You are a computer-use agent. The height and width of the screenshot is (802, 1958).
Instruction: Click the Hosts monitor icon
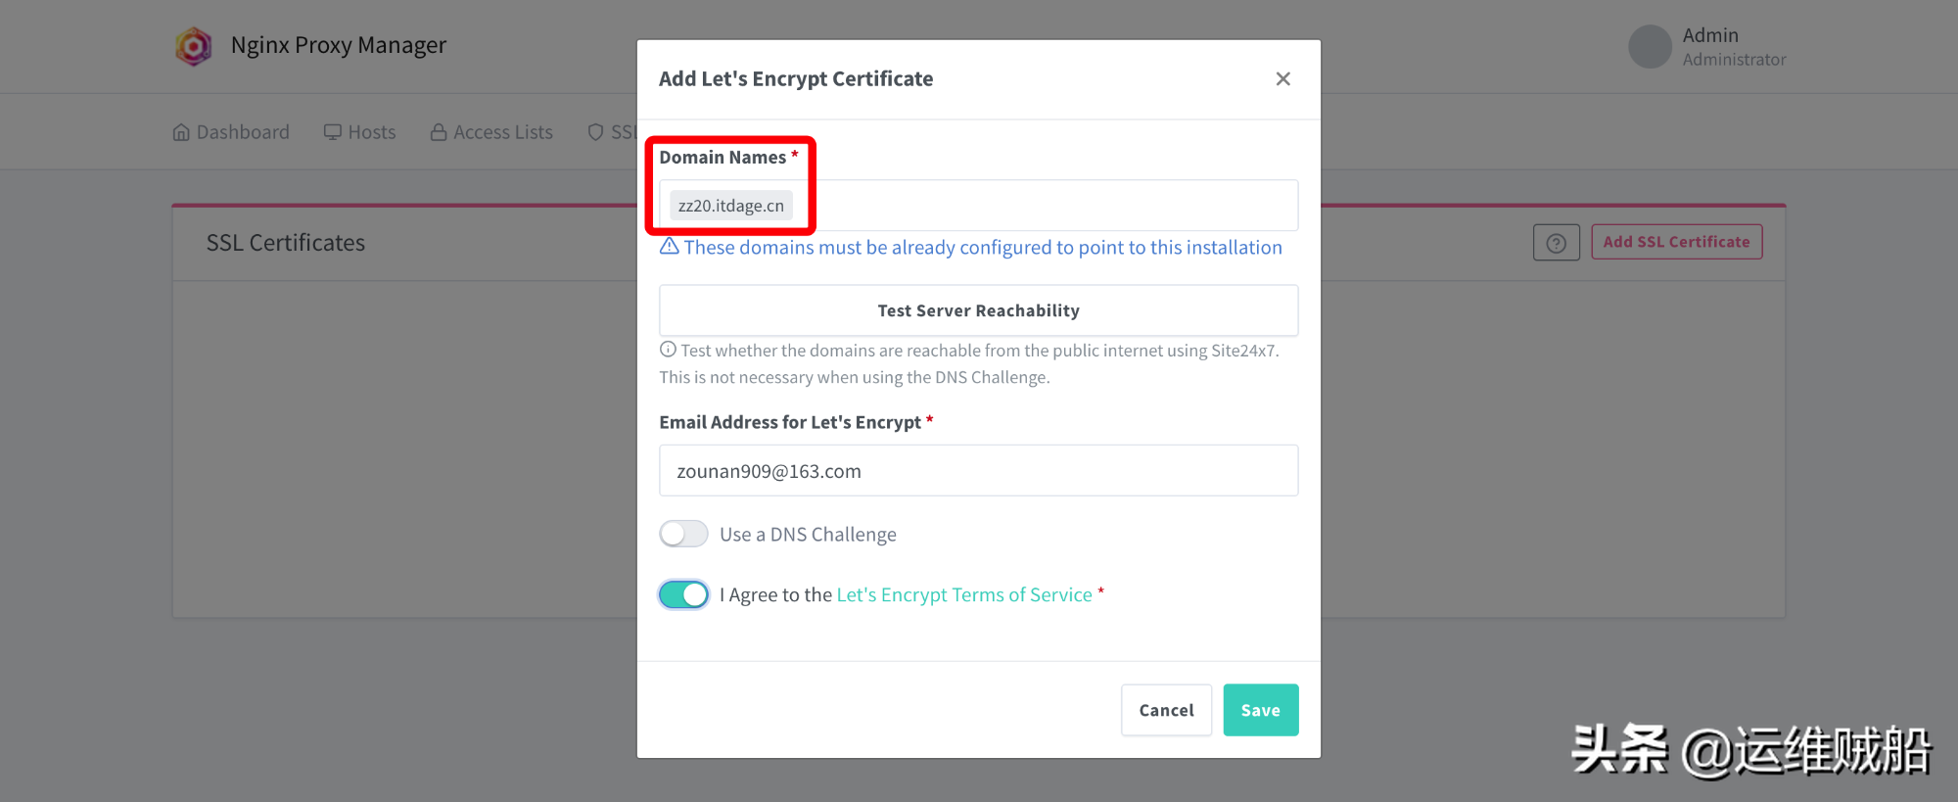(x=333, y=132)
